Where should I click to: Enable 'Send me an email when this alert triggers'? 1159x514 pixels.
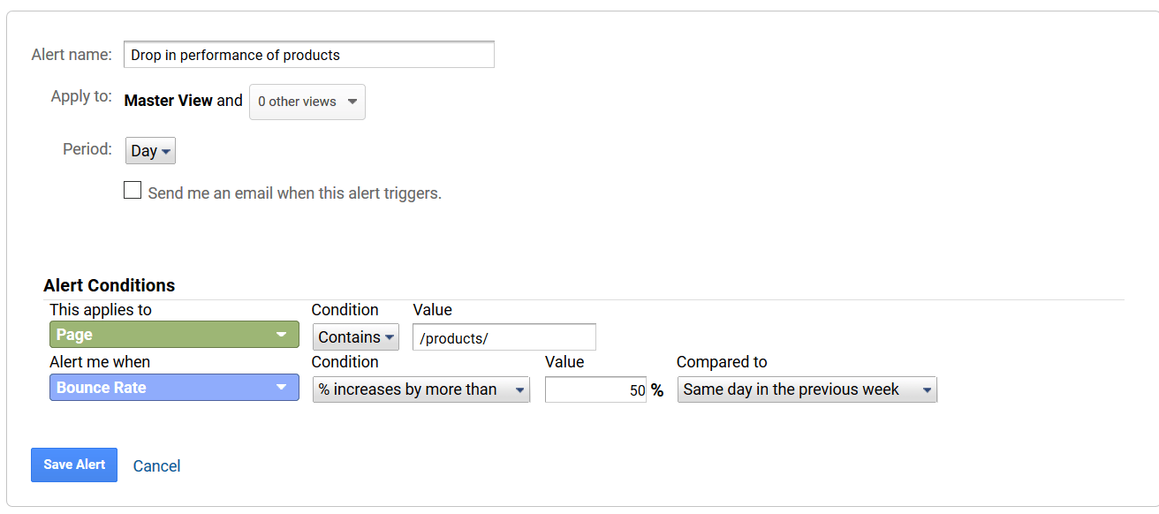pyautogui.click(x=133, y=189)
